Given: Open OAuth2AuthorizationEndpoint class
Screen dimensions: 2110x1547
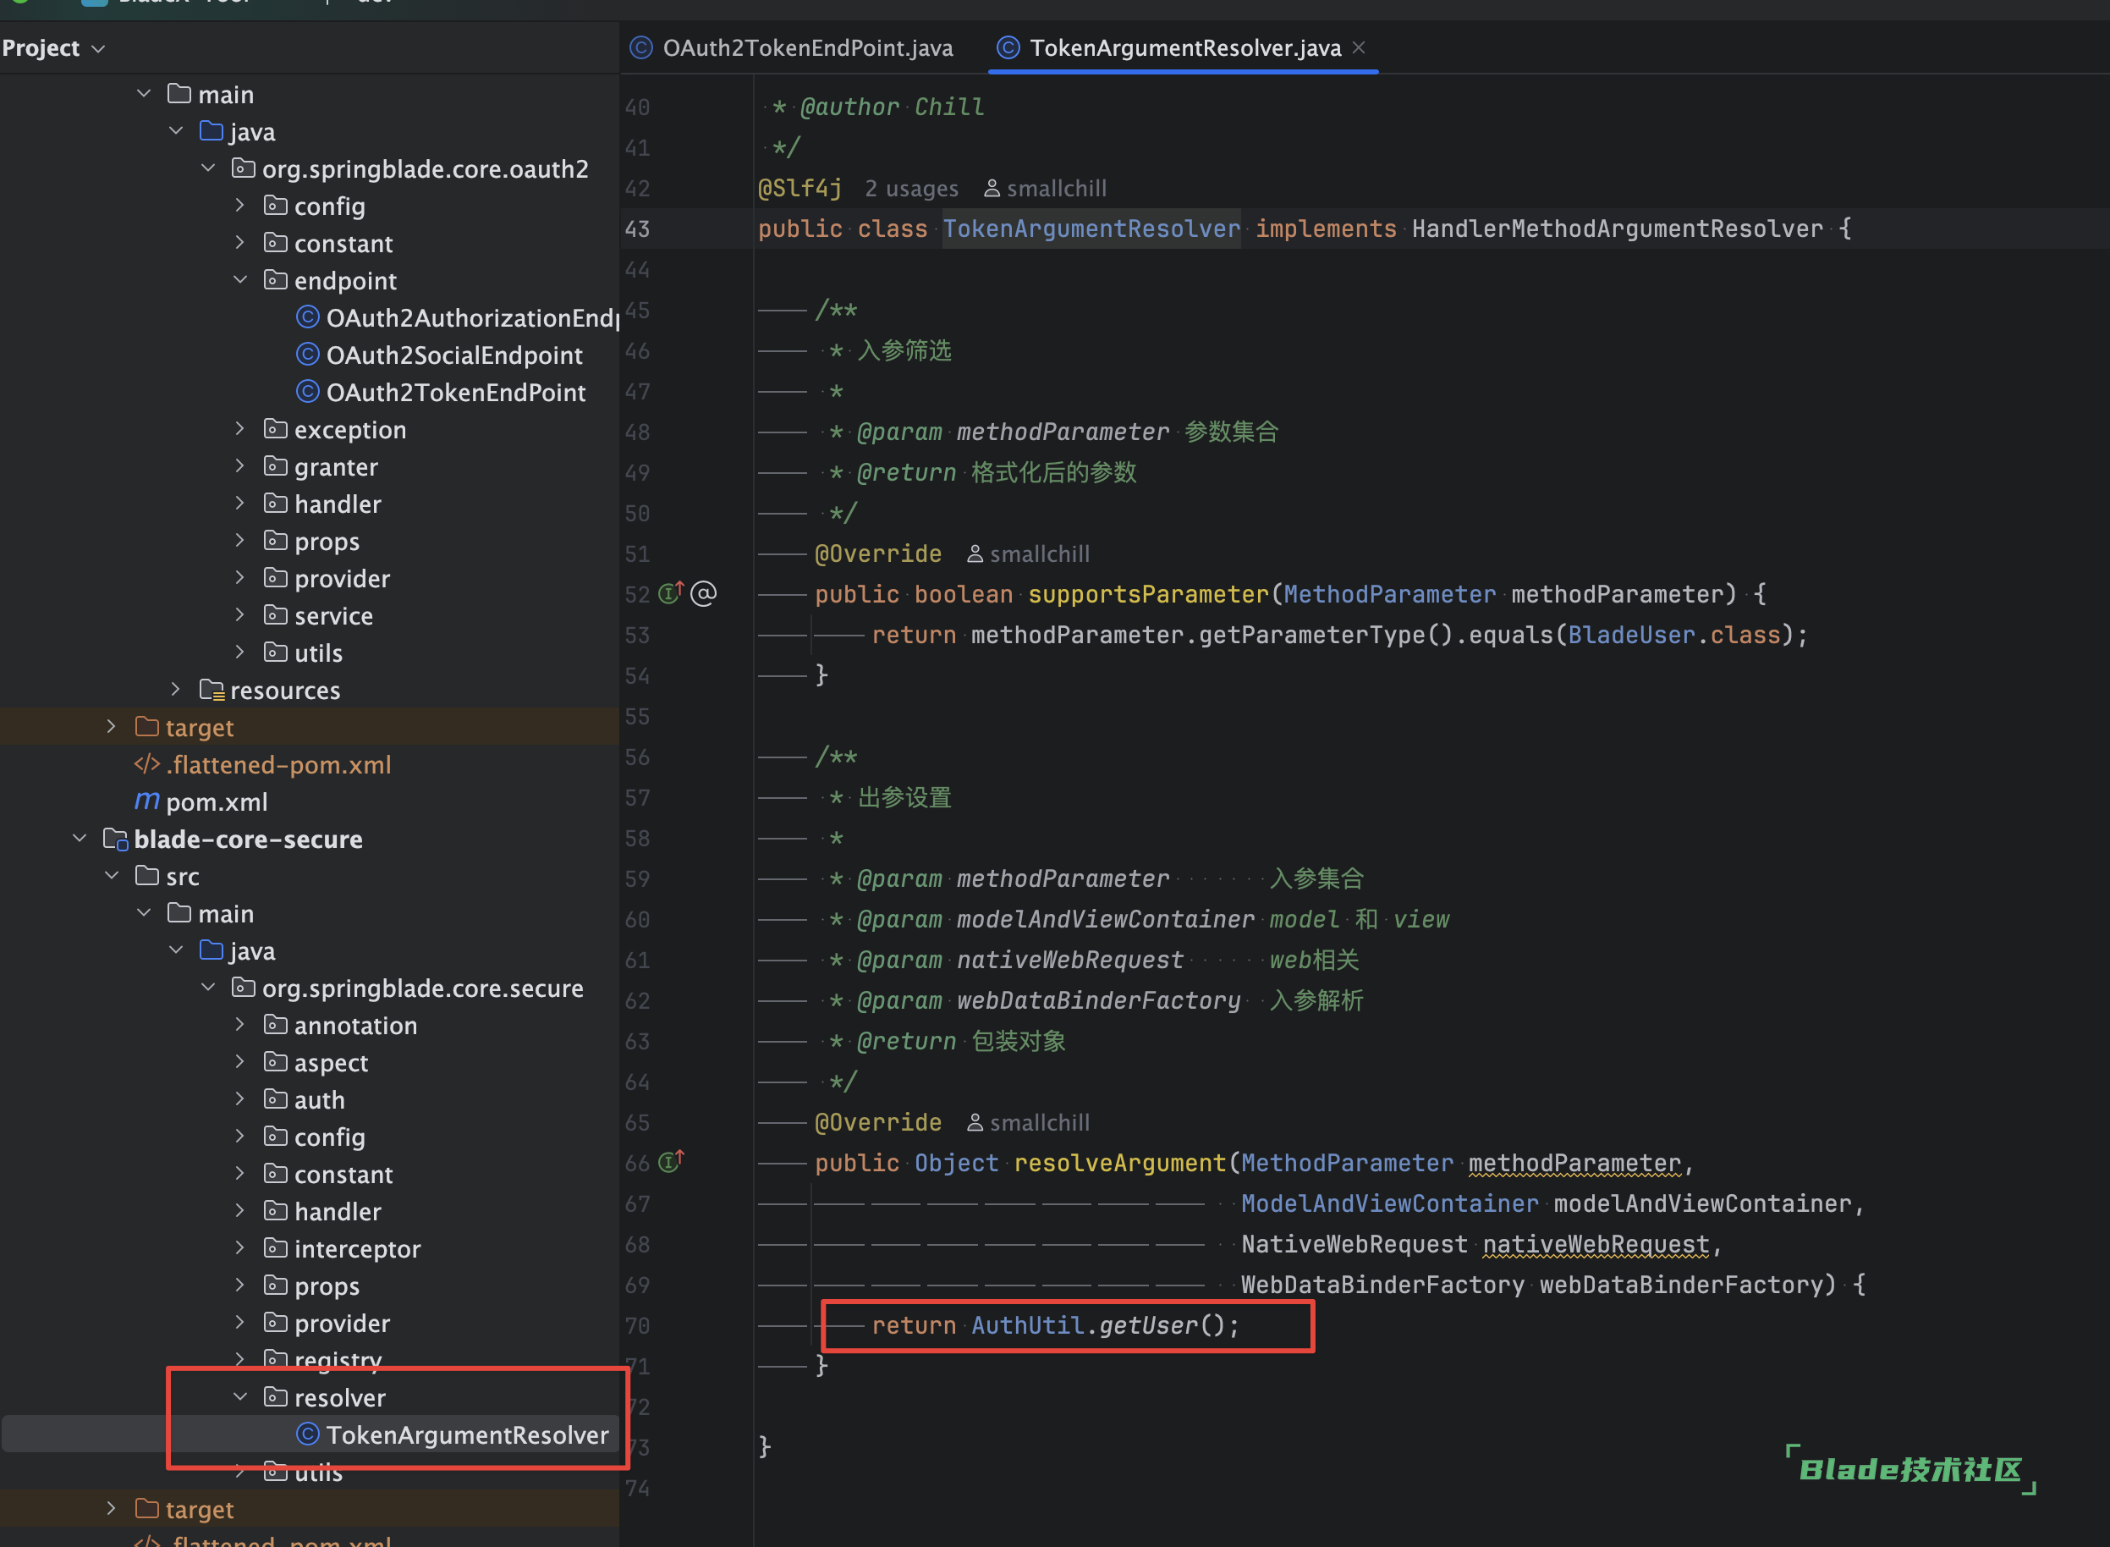Looking at the screenshot, I should coord(472,317).
